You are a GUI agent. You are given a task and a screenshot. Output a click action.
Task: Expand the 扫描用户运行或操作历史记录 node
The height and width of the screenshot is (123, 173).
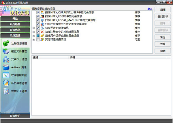tap(34, 36)
